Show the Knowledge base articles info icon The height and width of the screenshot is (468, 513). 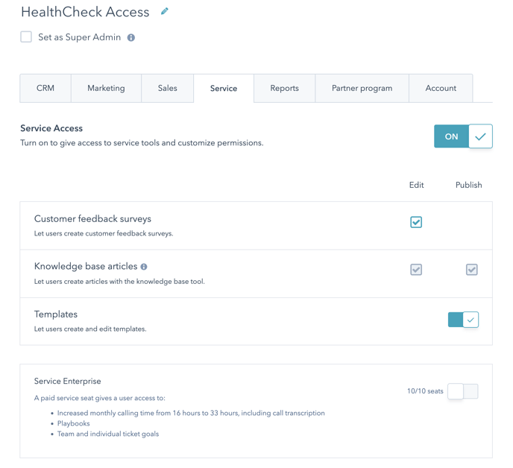(x=144, y=267)
